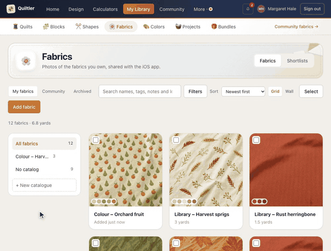Image resolution: width=331 pixels, height=251 pixels.
Task: Click the Orchard fruit color swatches
Action: click(x=103, y=201)
